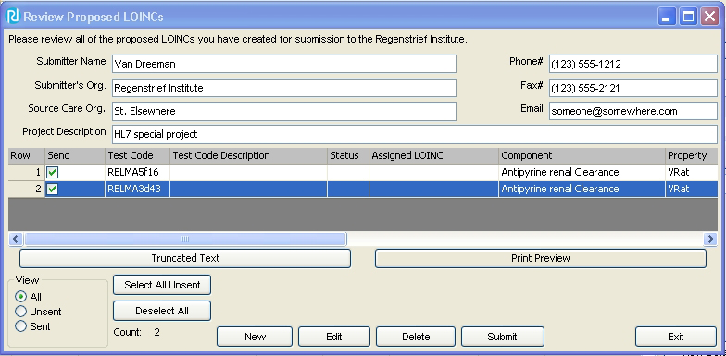Select the Unsent view radio button

click(20, 312)
